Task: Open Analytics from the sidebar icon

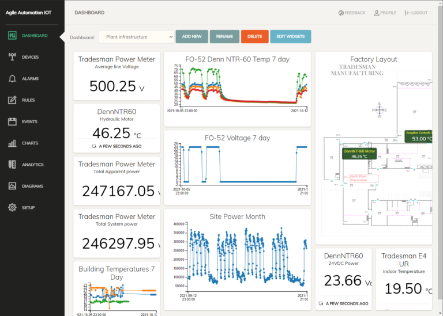Action: [12, 165]
